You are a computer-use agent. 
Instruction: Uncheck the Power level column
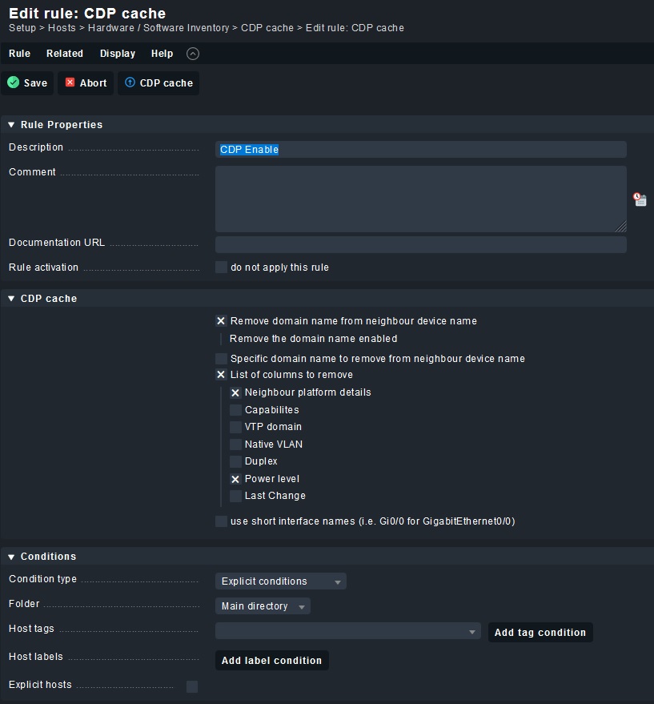[235, 479]
